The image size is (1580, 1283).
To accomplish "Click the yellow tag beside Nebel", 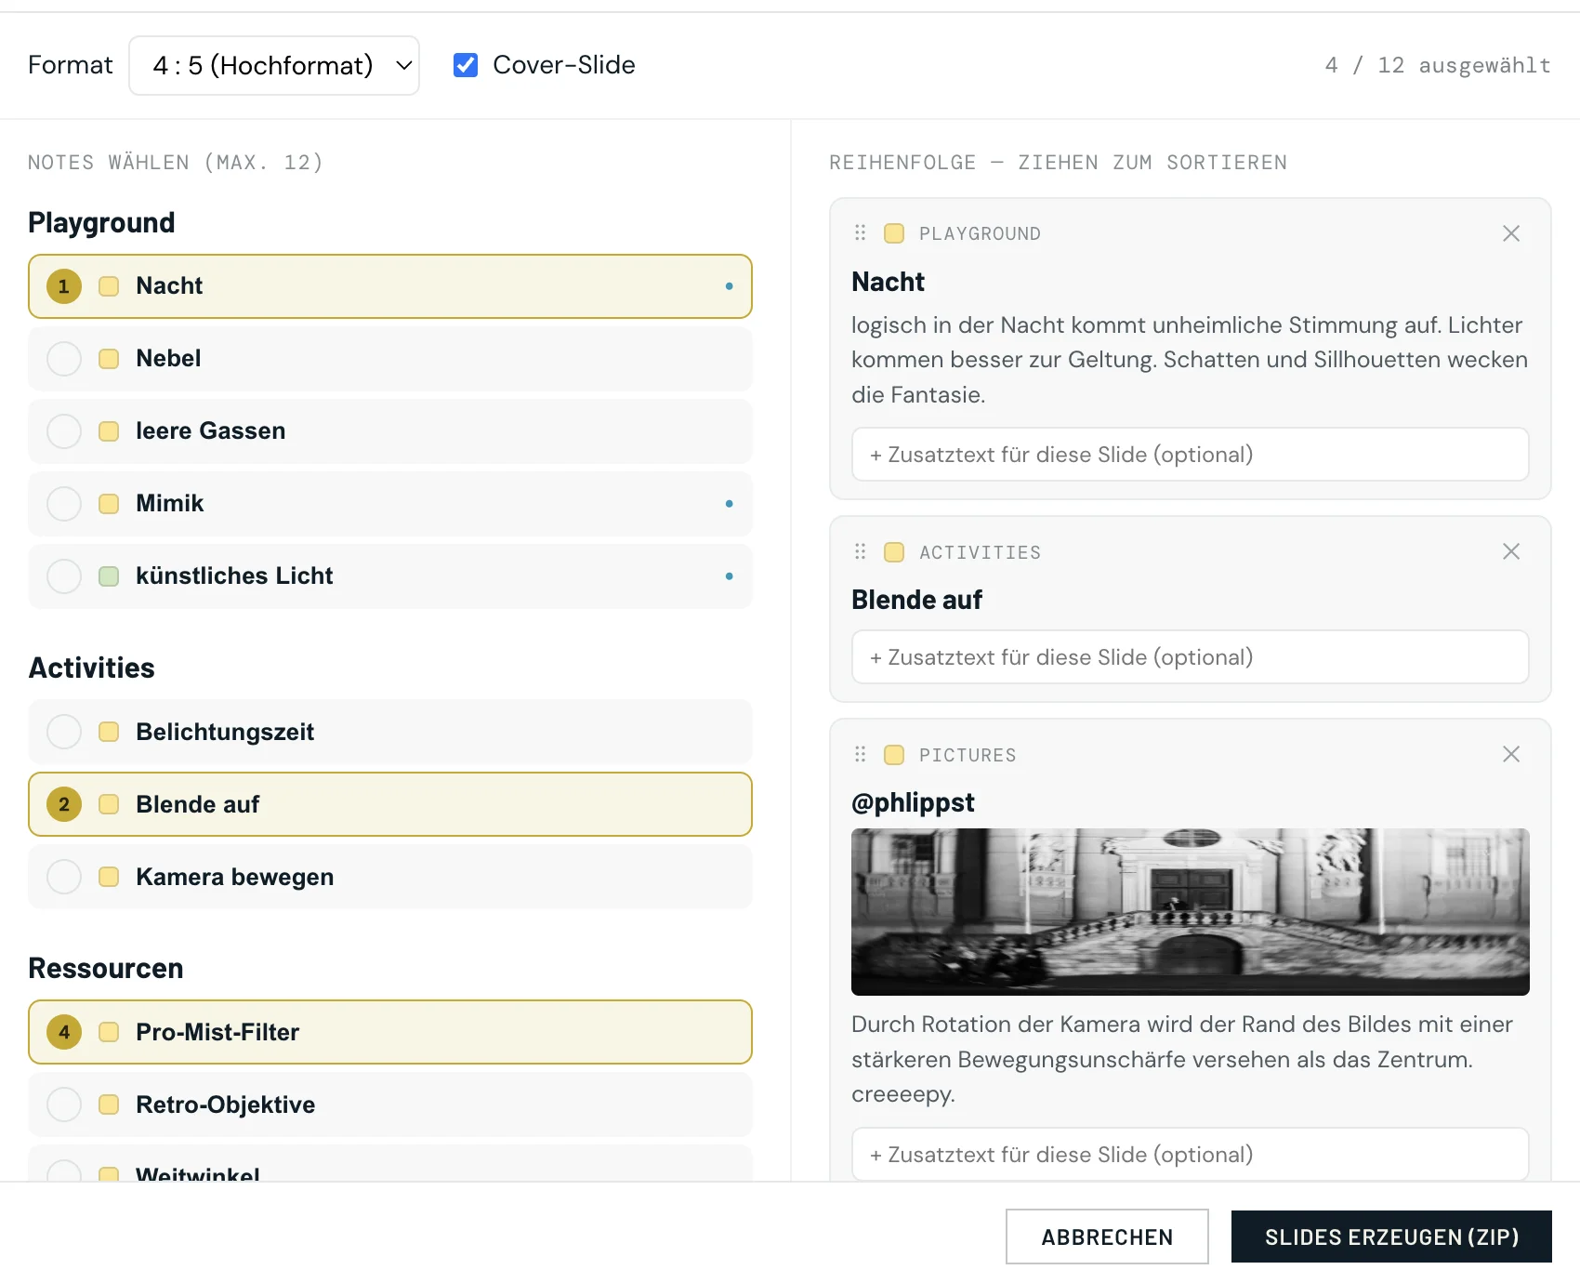I will pos(109,359).
